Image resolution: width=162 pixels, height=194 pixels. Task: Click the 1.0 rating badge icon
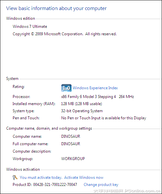[66, 88]
